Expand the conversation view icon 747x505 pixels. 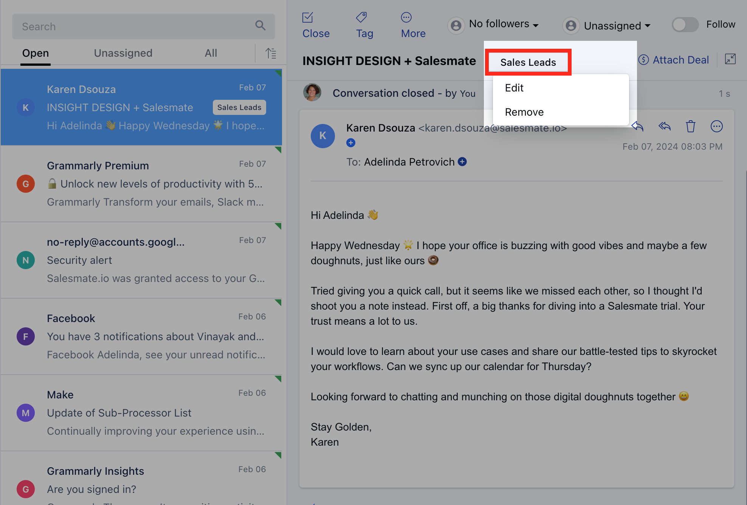pyautogui.click(x=730, y=59)
